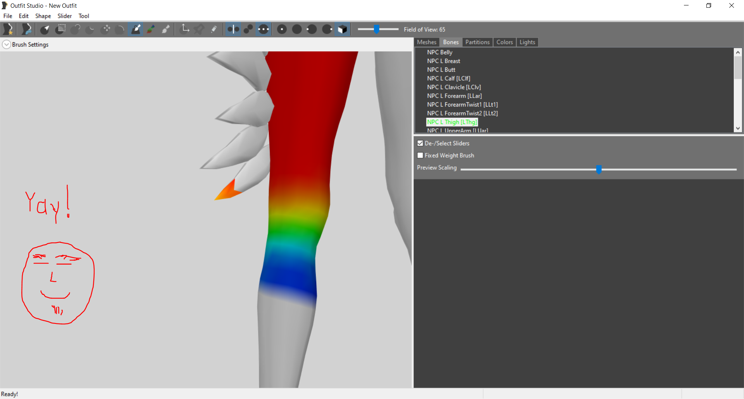This screenshot has width=744, height=399.
Task: Select NPC L ForearmTwist2 [LLt2] bone
Action: tap(463, 113)
